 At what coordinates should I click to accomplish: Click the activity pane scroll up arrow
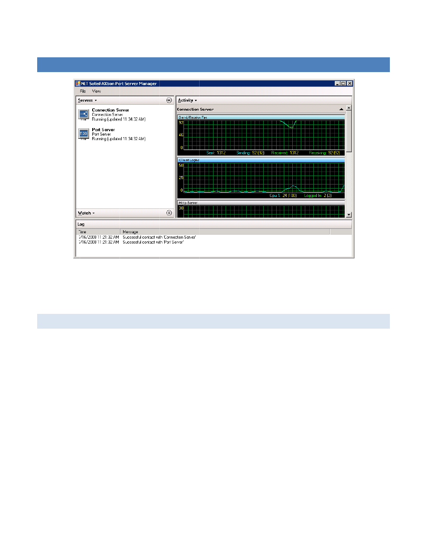click(x=349, y=108)
